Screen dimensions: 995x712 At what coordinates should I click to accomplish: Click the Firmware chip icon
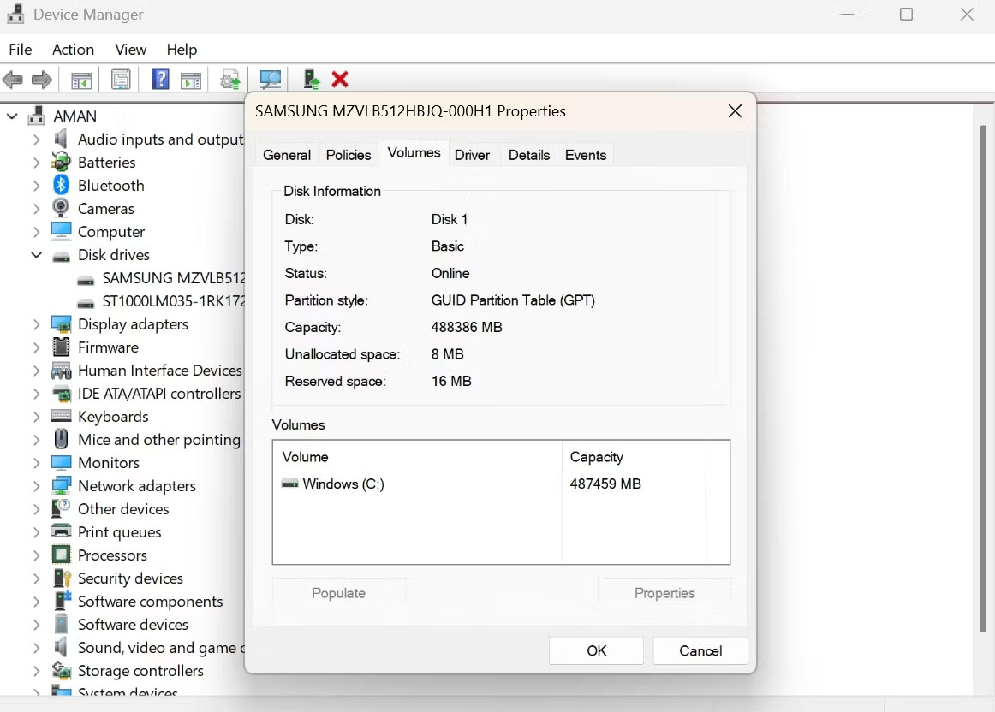point(61,347)
